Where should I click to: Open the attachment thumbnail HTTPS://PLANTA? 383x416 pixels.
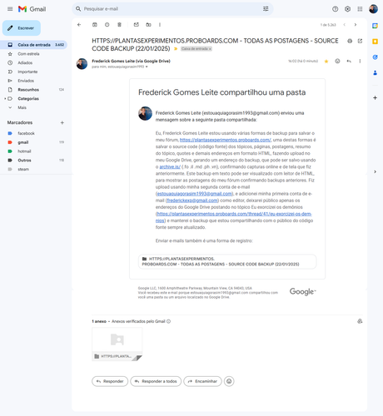coord(117,344)
